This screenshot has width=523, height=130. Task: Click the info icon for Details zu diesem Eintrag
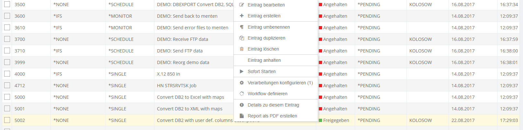[x=241, y=105]
